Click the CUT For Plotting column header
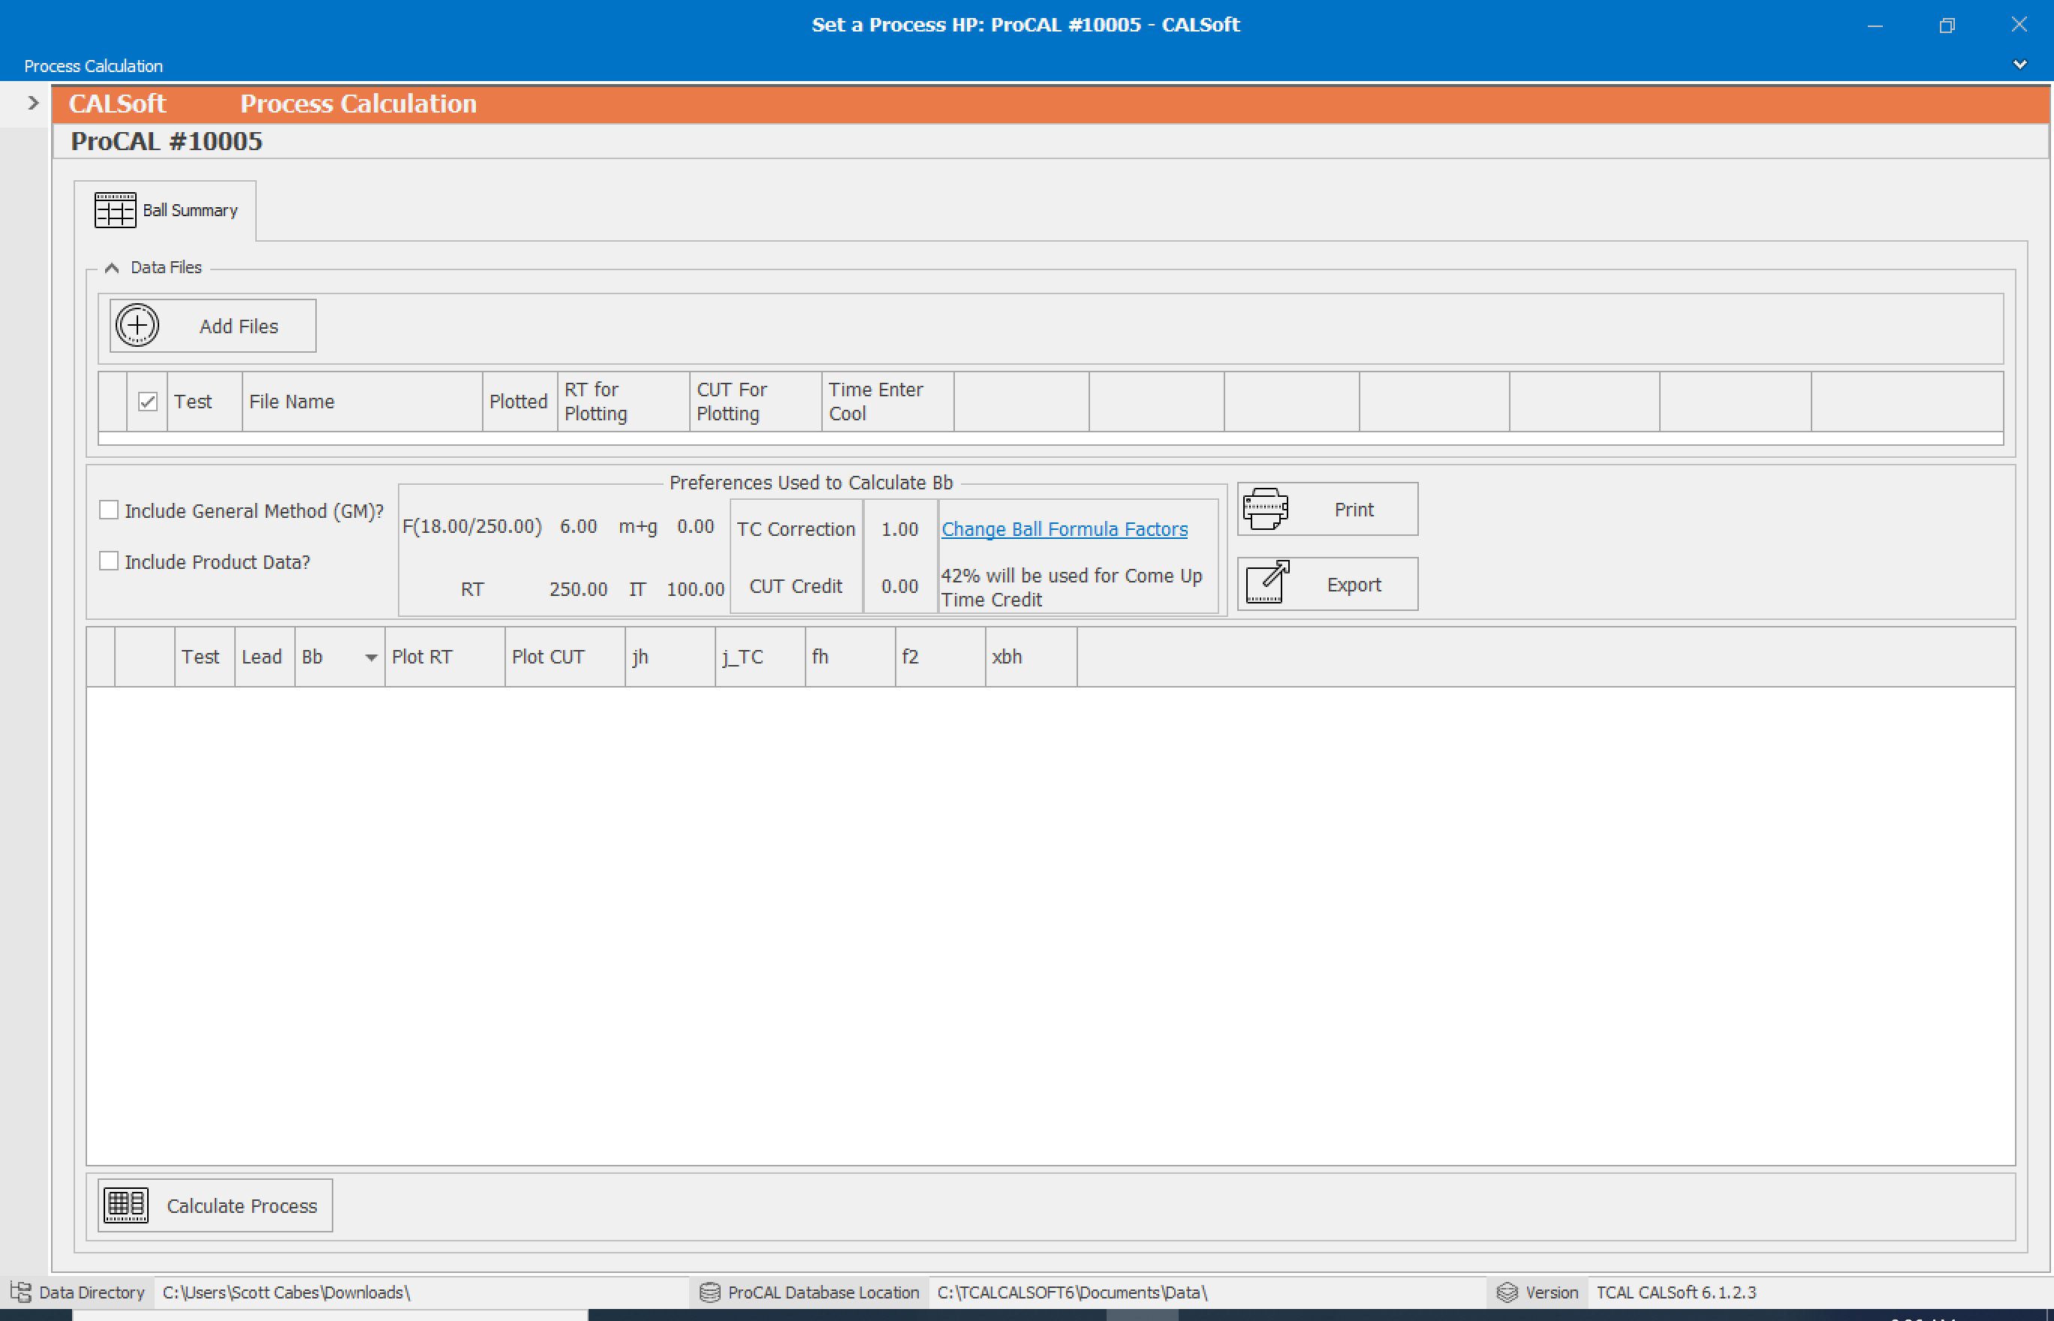The width and height of the screenshot is (2054, 1321). click(x=756, y=402)
